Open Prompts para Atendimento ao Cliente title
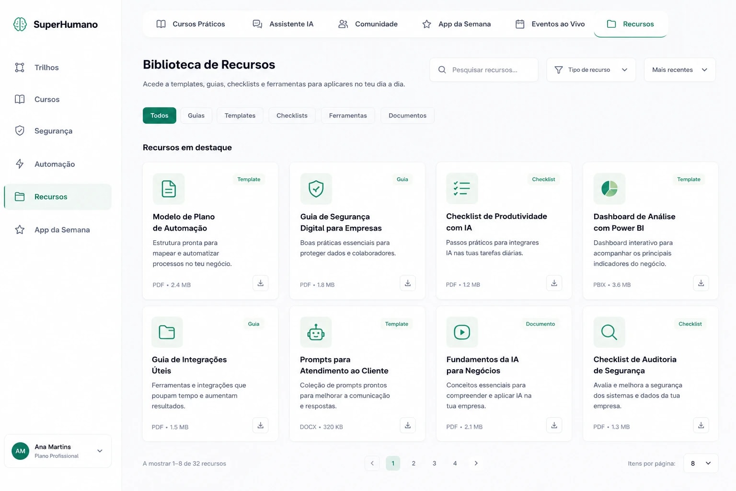 coord(344,365)
